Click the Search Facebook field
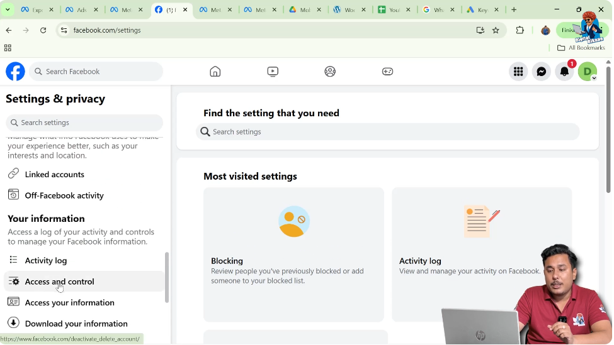 96,72
